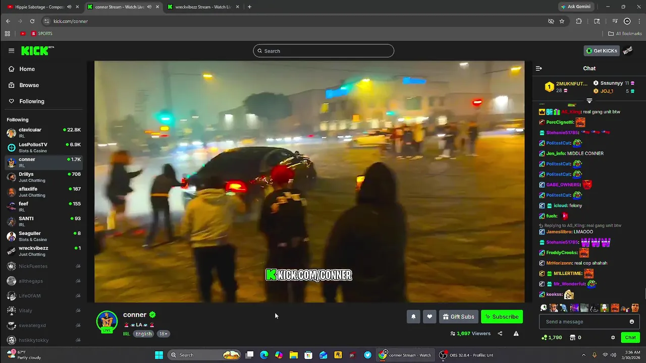This screenshot has height=363, width=646.
Task: View 1,790 KICKs balance
Action: pyautogui.click(x=551, y=337)
